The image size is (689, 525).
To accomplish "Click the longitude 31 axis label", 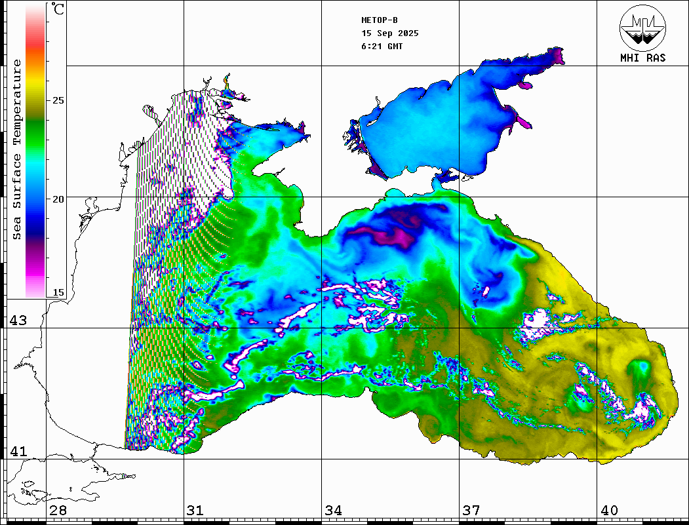I will point(195,511).
